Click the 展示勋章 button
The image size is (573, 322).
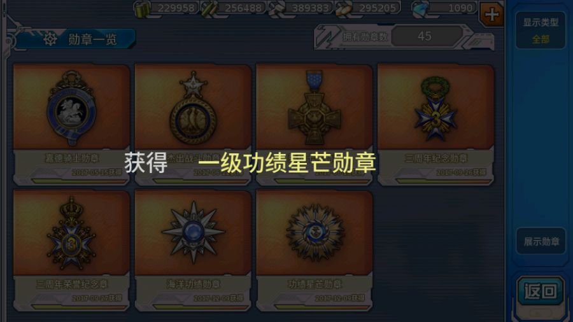pyautogui.click(x=541, y=241)
